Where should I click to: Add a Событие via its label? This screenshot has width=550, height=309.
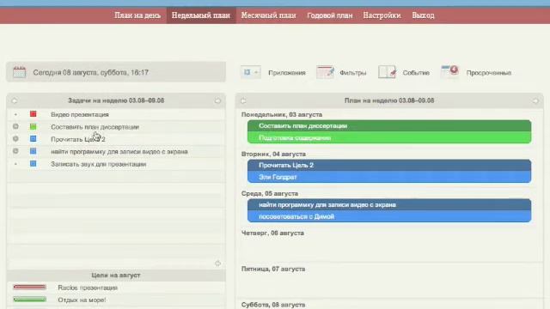(416, 73)
